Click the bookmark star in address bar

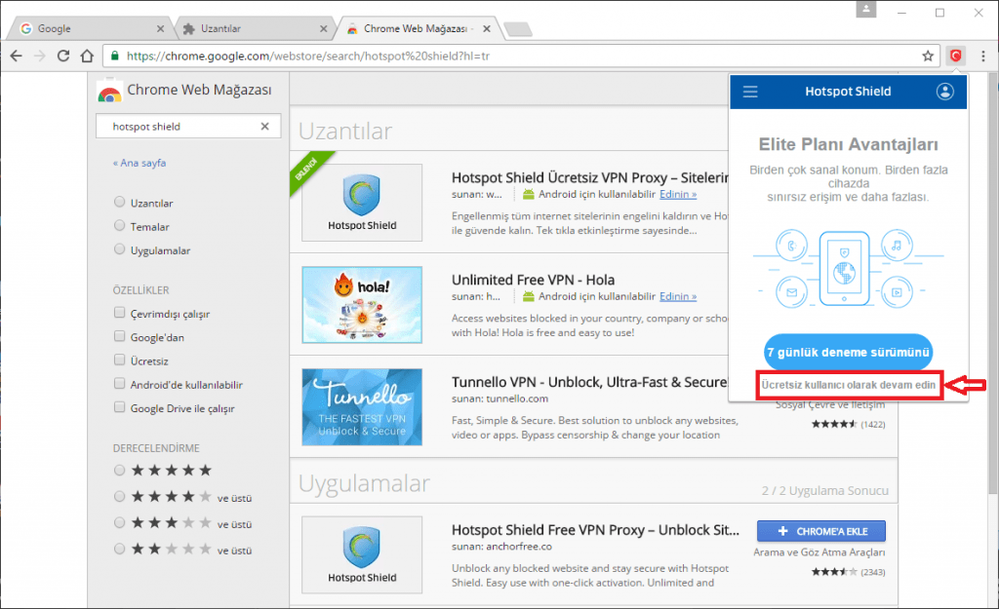point(928,56)
